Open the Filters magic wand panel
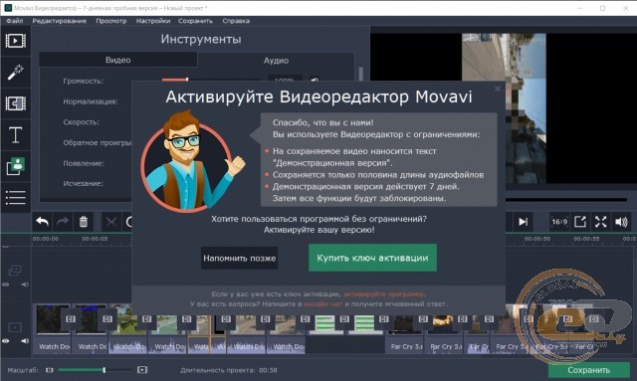 pos(16,73)
